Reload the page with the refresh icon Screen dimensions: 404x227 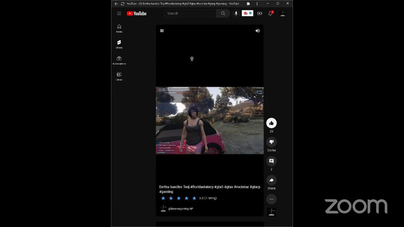[x=122, y=4]
